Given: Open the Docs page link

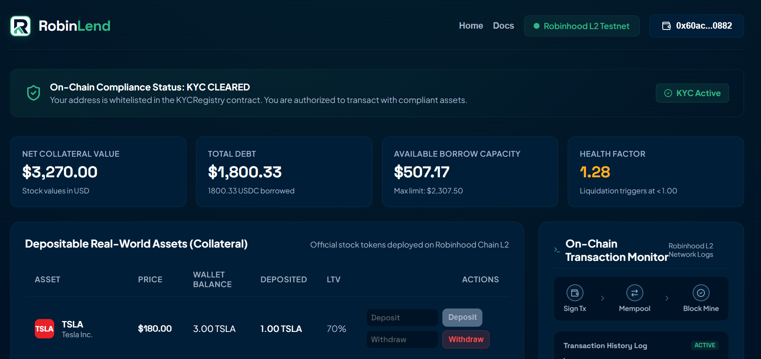Looking at the screenshot, I should tap(503, 26).
